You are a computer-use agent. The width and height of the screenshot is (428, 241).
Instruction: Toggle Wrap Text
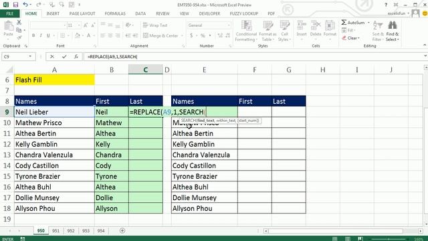155,25
